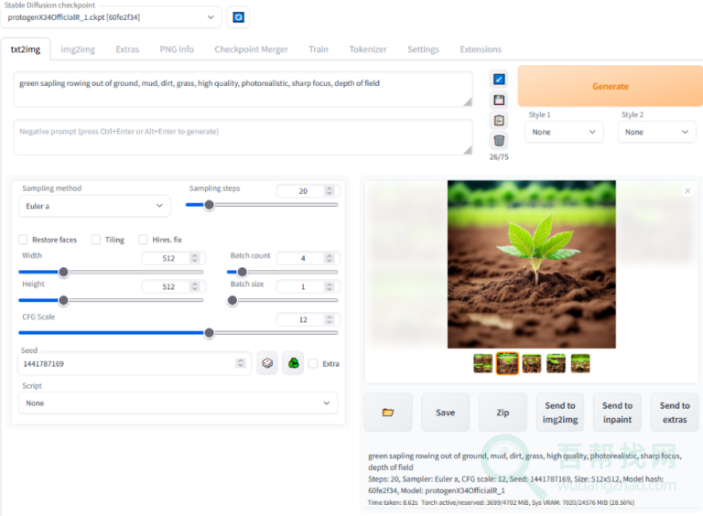Click the CFG Scale slider handle
The height and width of the screenshot is (516, 703).
pos(209,333)
